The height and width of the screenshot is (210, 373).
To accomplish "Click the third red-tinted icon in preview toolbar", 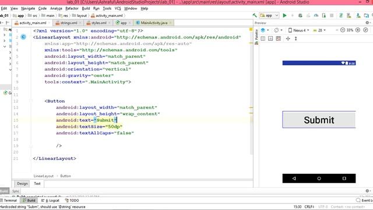I will click(279, 38).
